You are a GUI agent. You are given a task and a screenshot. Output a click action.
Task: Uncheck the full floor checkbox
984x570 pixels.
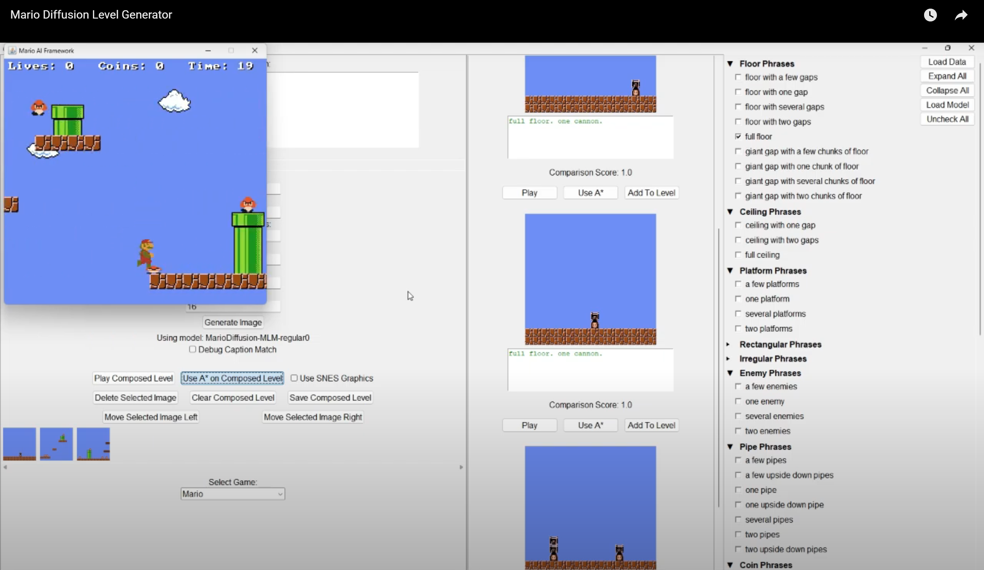[x=738, y=137]
